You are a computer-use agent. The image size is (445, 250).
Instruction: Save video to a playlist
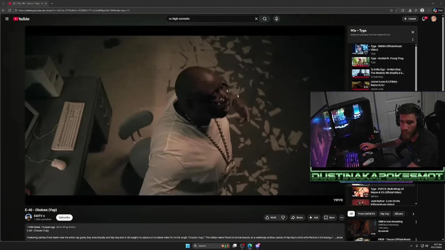click(329, 217)
